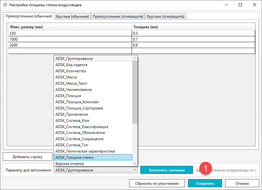The width and height of the screenshot is (262, 190).
Task: Open the Прямоугольные (огнезащита) tab
Action: [x=118, y=16]
